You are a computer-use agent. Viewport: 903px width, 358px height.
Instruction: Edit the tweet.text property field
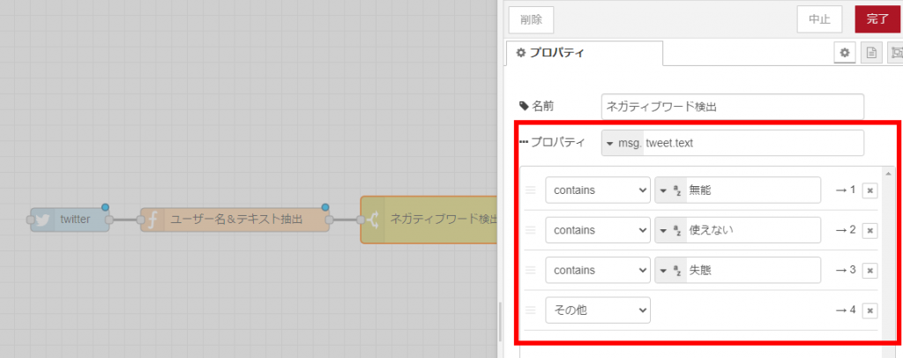(753, 144)
